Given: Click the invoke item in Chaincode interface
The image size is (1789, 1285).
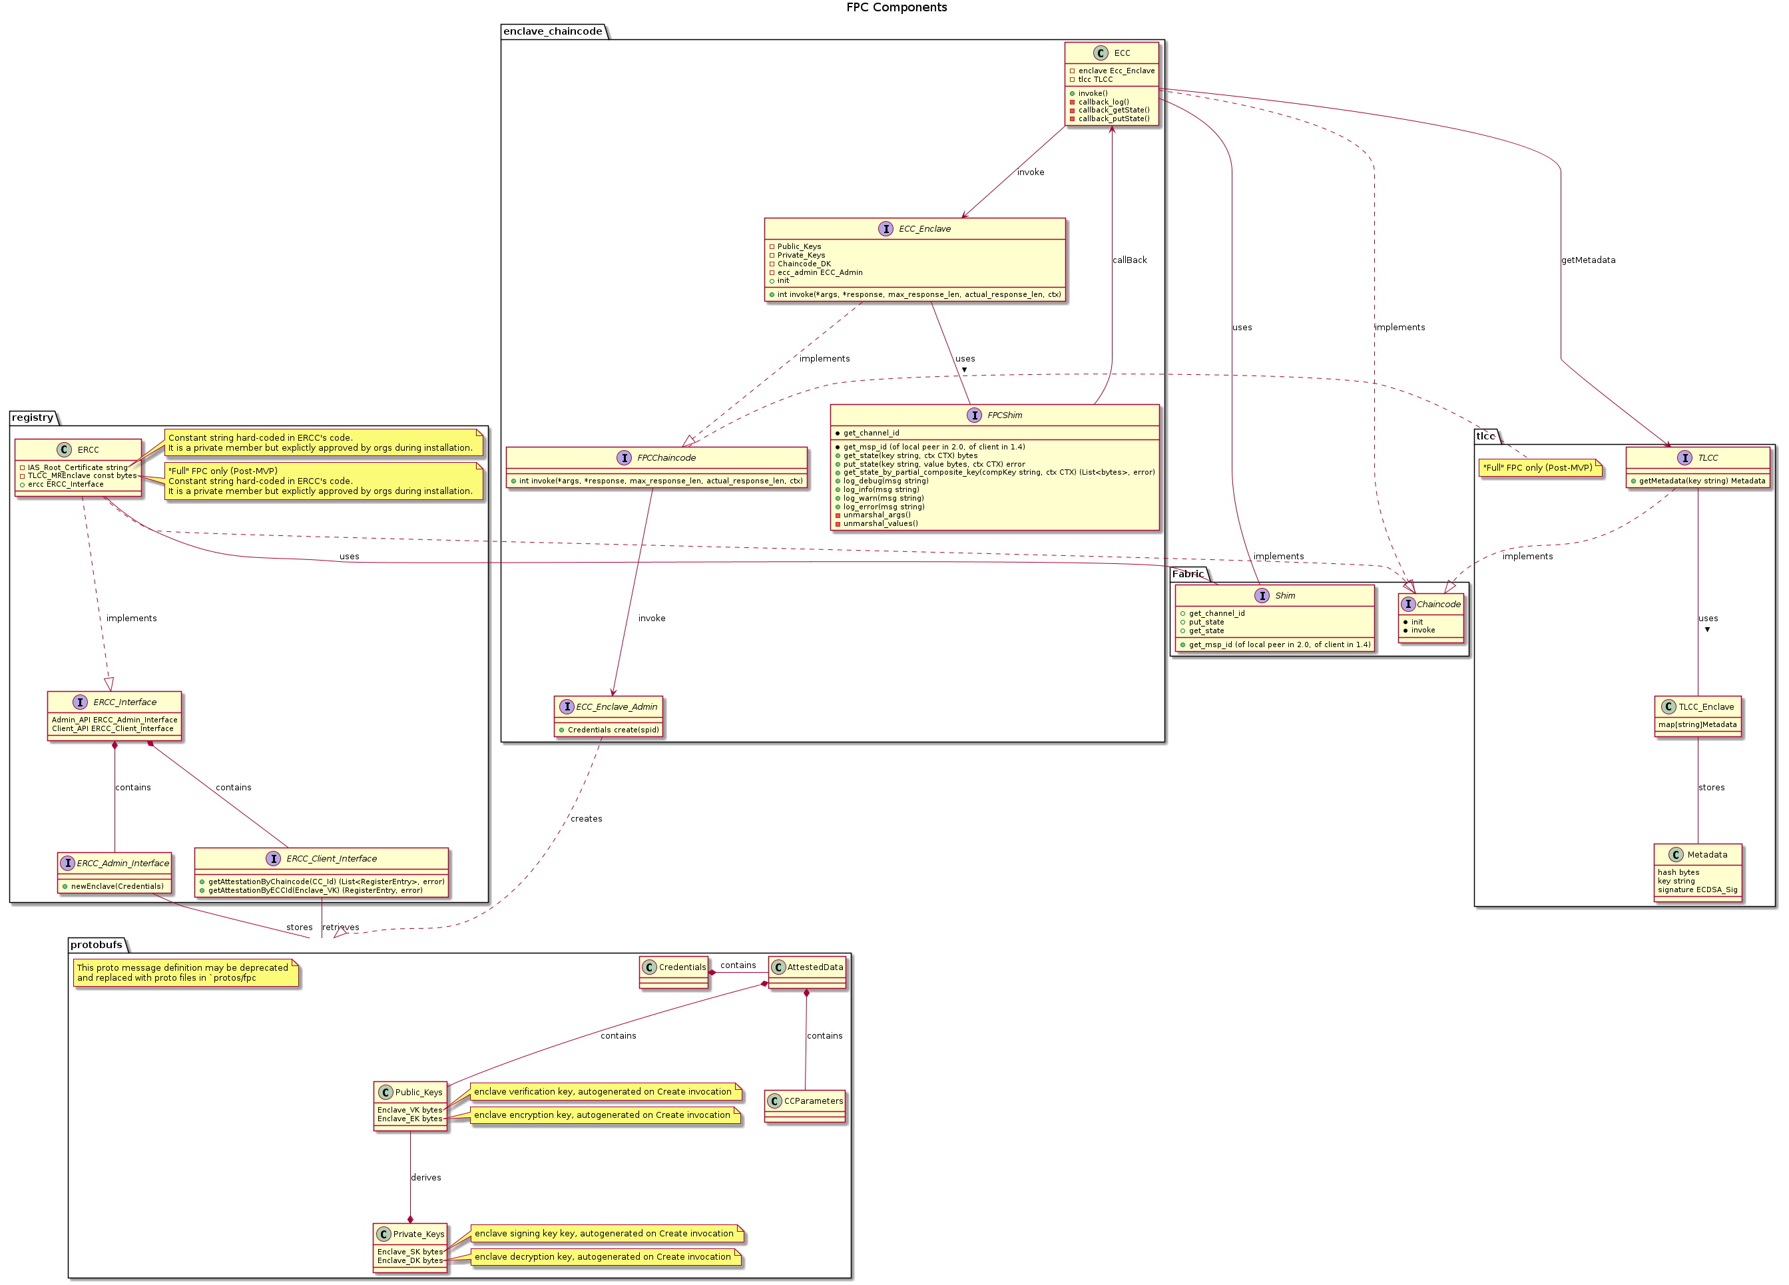Looking at the screenshot, I should [1423, 631].
